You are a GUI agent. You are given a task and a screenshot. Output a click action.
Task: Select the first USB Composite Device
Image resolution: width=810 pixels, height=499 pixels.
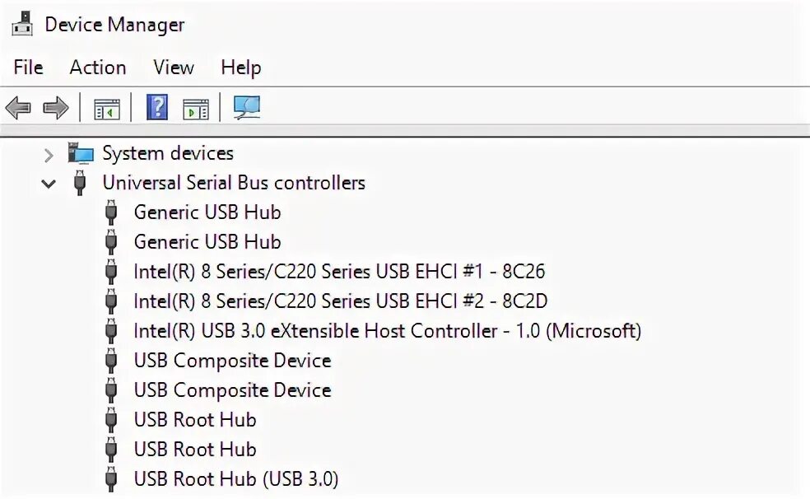(232, 361)
